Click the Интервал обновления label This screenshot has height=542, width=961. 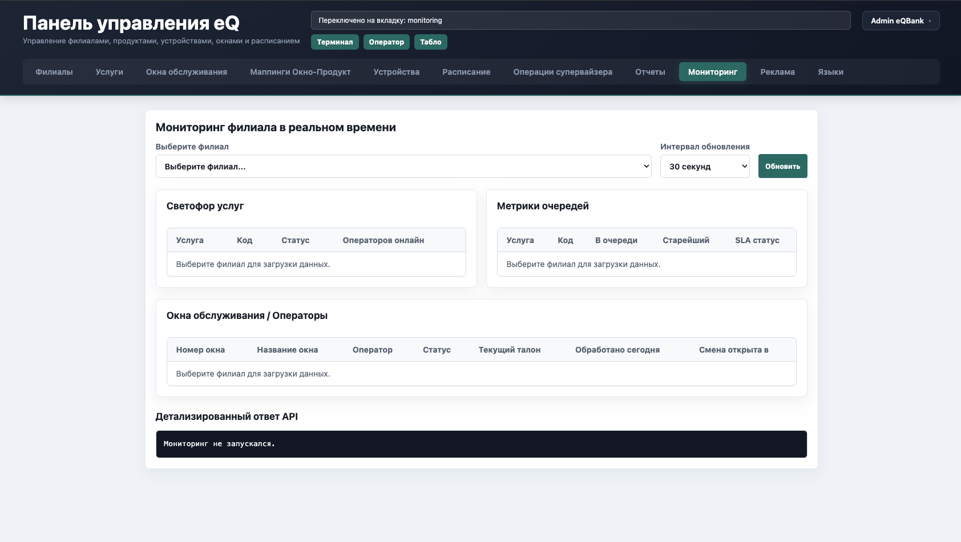coord(705,147)
